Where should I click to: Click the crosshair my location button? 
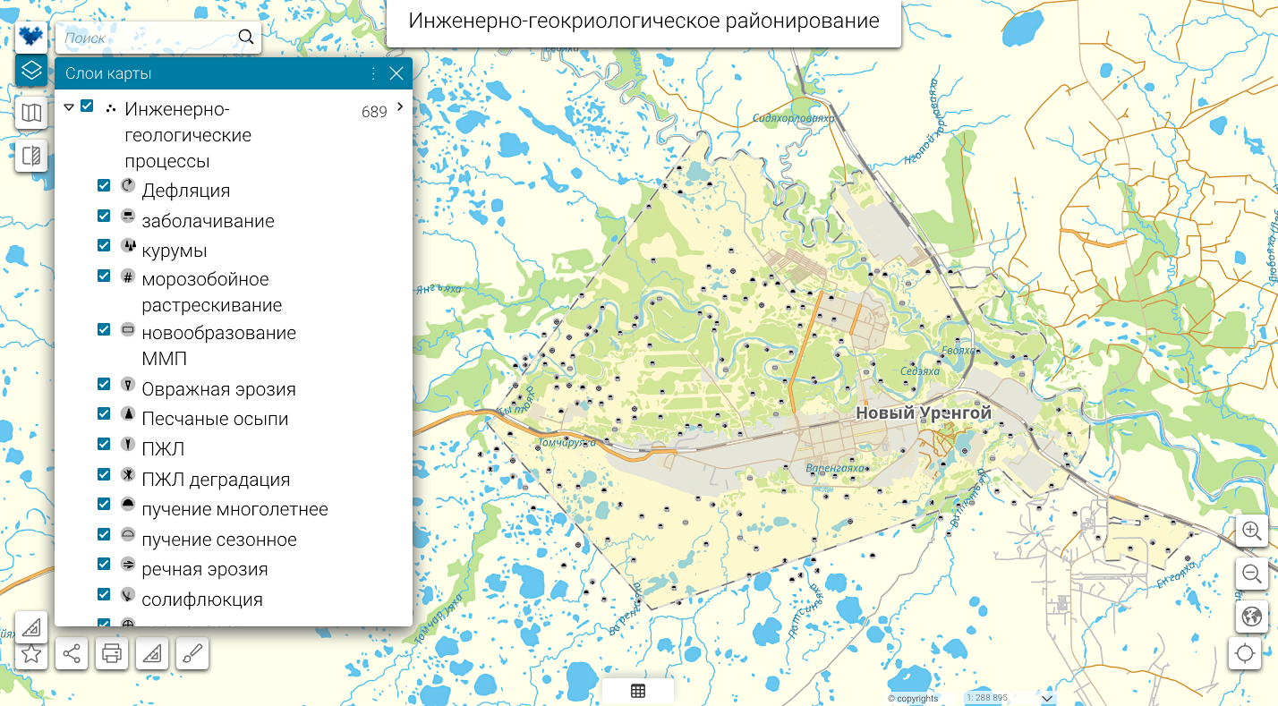[1245, 653]
